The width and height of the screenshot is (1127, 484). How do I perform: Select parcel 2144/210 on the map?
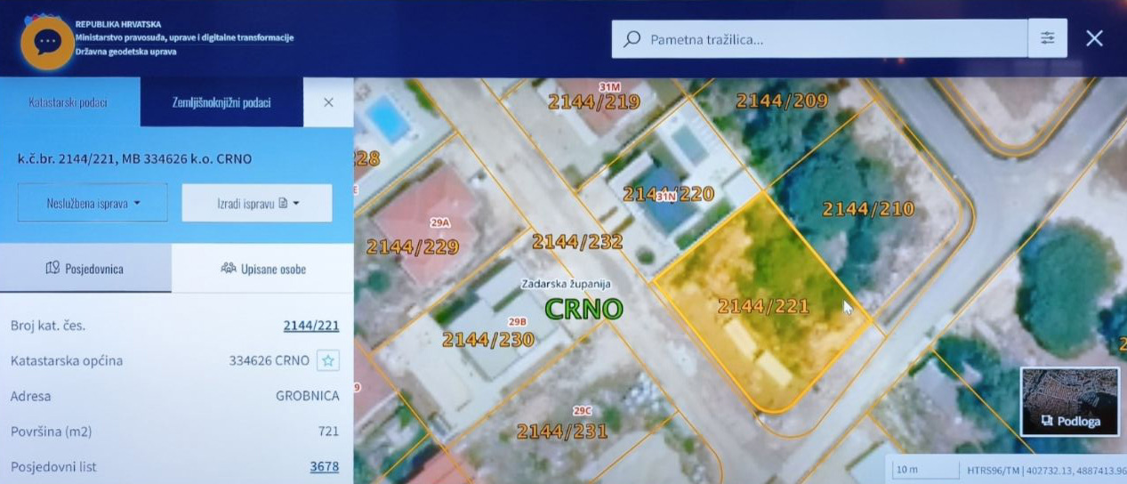point(867,210)
